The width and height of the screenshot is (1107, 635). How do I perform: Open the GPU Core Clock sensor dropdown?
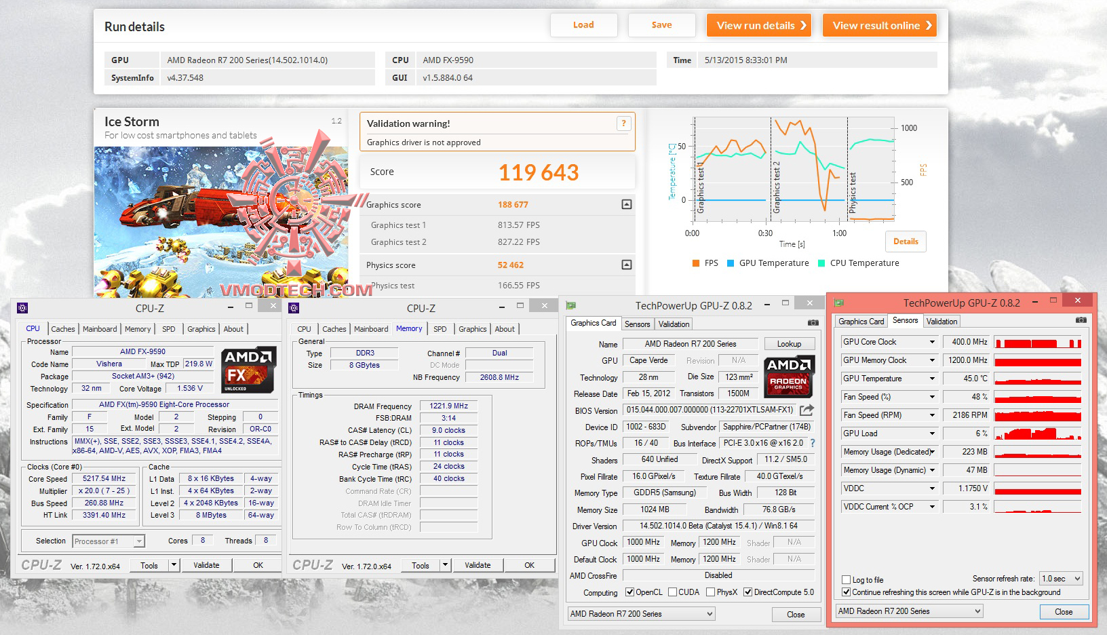(933, 342)
